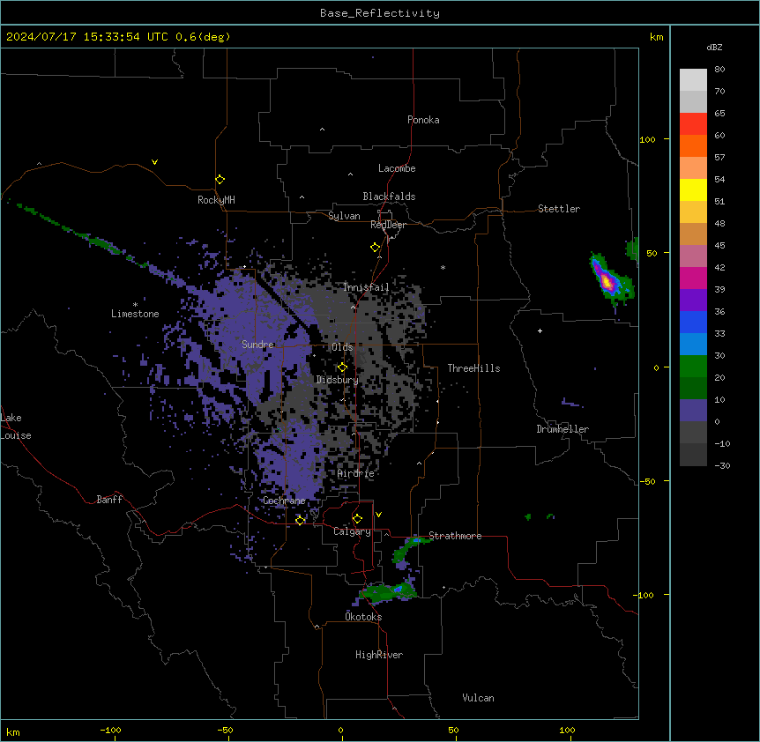Click the Didsbury town label
This screenshot has width=760, height=742.
pos(337,380)
